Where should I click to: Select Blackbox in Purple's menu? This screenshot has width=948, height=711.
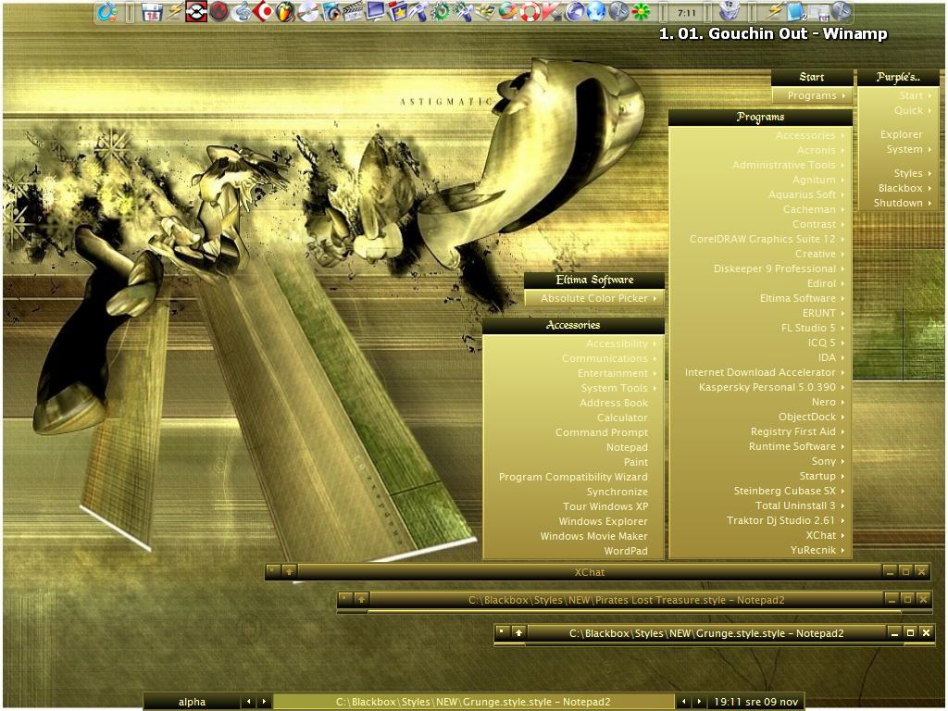coord(898,188)
